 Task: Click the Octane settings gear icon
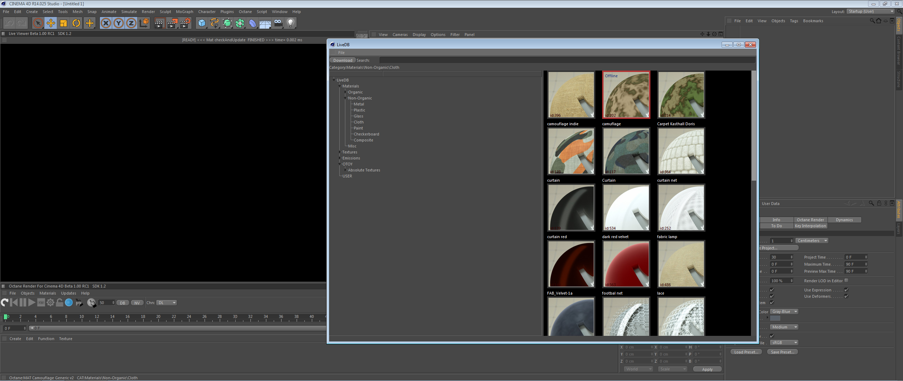coord(50,302)
